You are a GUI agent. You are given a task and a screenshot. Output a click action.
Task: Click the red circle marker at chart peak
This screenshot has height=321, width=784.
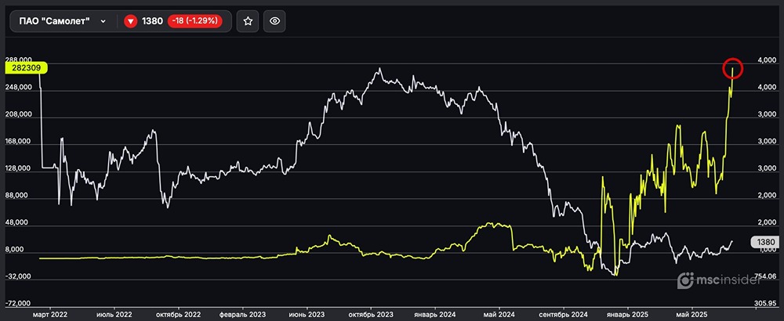coord(732,69)
